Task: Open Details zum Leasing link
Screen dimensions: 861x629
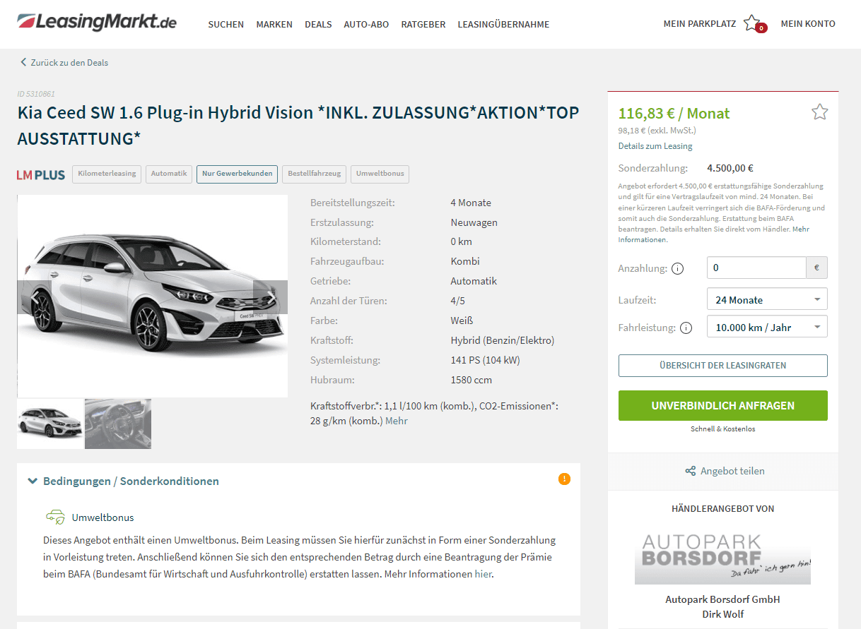Action: coord(655,146)
